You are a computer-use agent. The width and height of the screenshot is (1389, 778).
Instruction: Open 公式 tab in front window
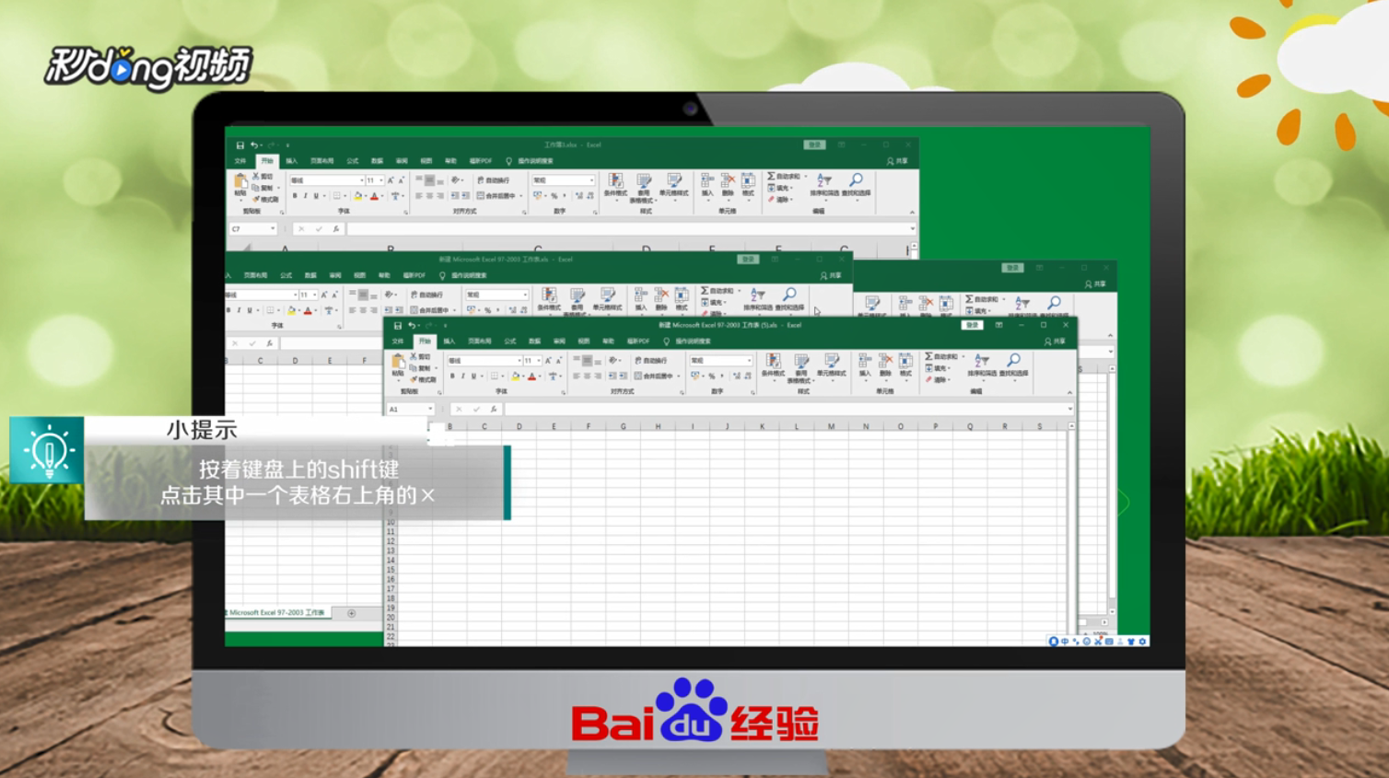pos(509,342)
